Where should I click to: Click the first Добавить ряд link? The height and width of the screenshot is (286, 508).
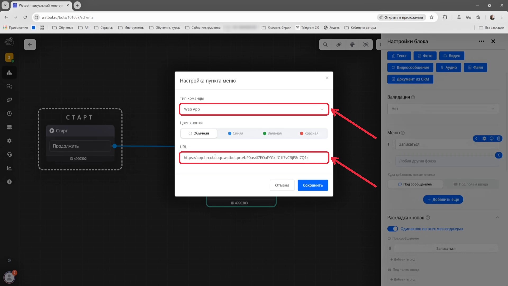[x=403, y=259]
